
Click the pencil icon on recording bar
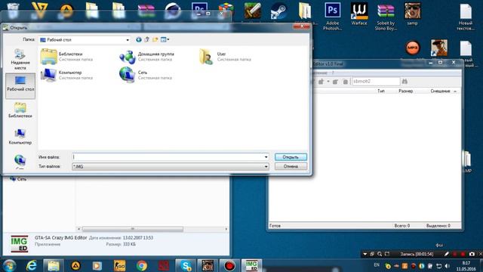(447, 254)
